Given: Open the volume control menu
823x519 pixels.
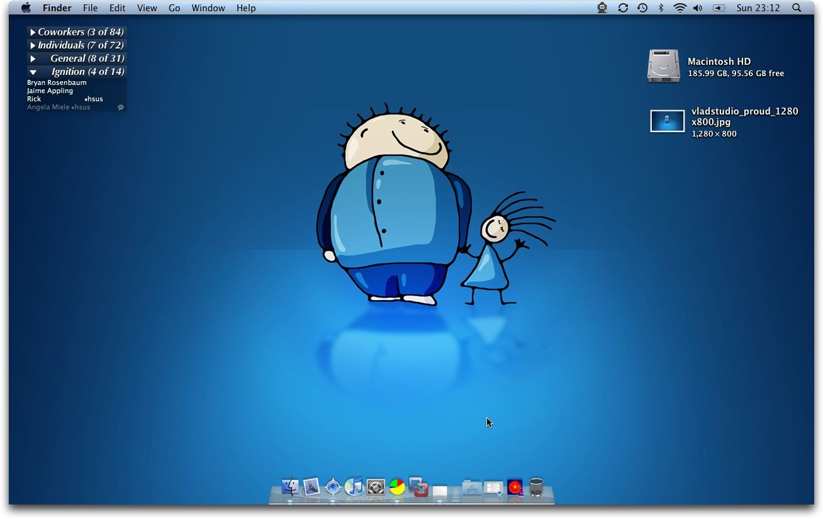Looking at the screenshot, I should coord(698,8).
